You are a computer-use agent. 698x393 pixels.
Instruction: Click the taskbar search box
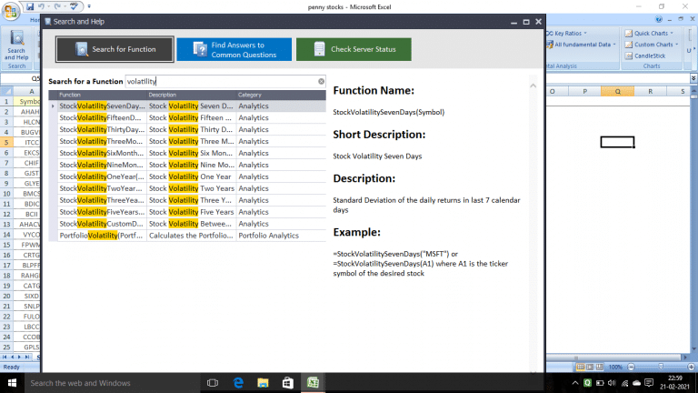pos(111,383)
